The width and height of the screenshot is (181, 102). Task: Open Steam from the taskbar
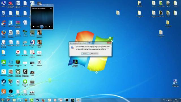(x=38, y=100)
